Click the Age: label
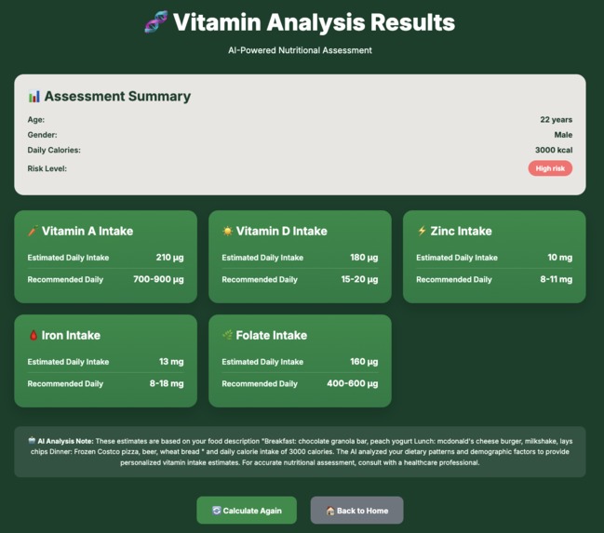 35,119
